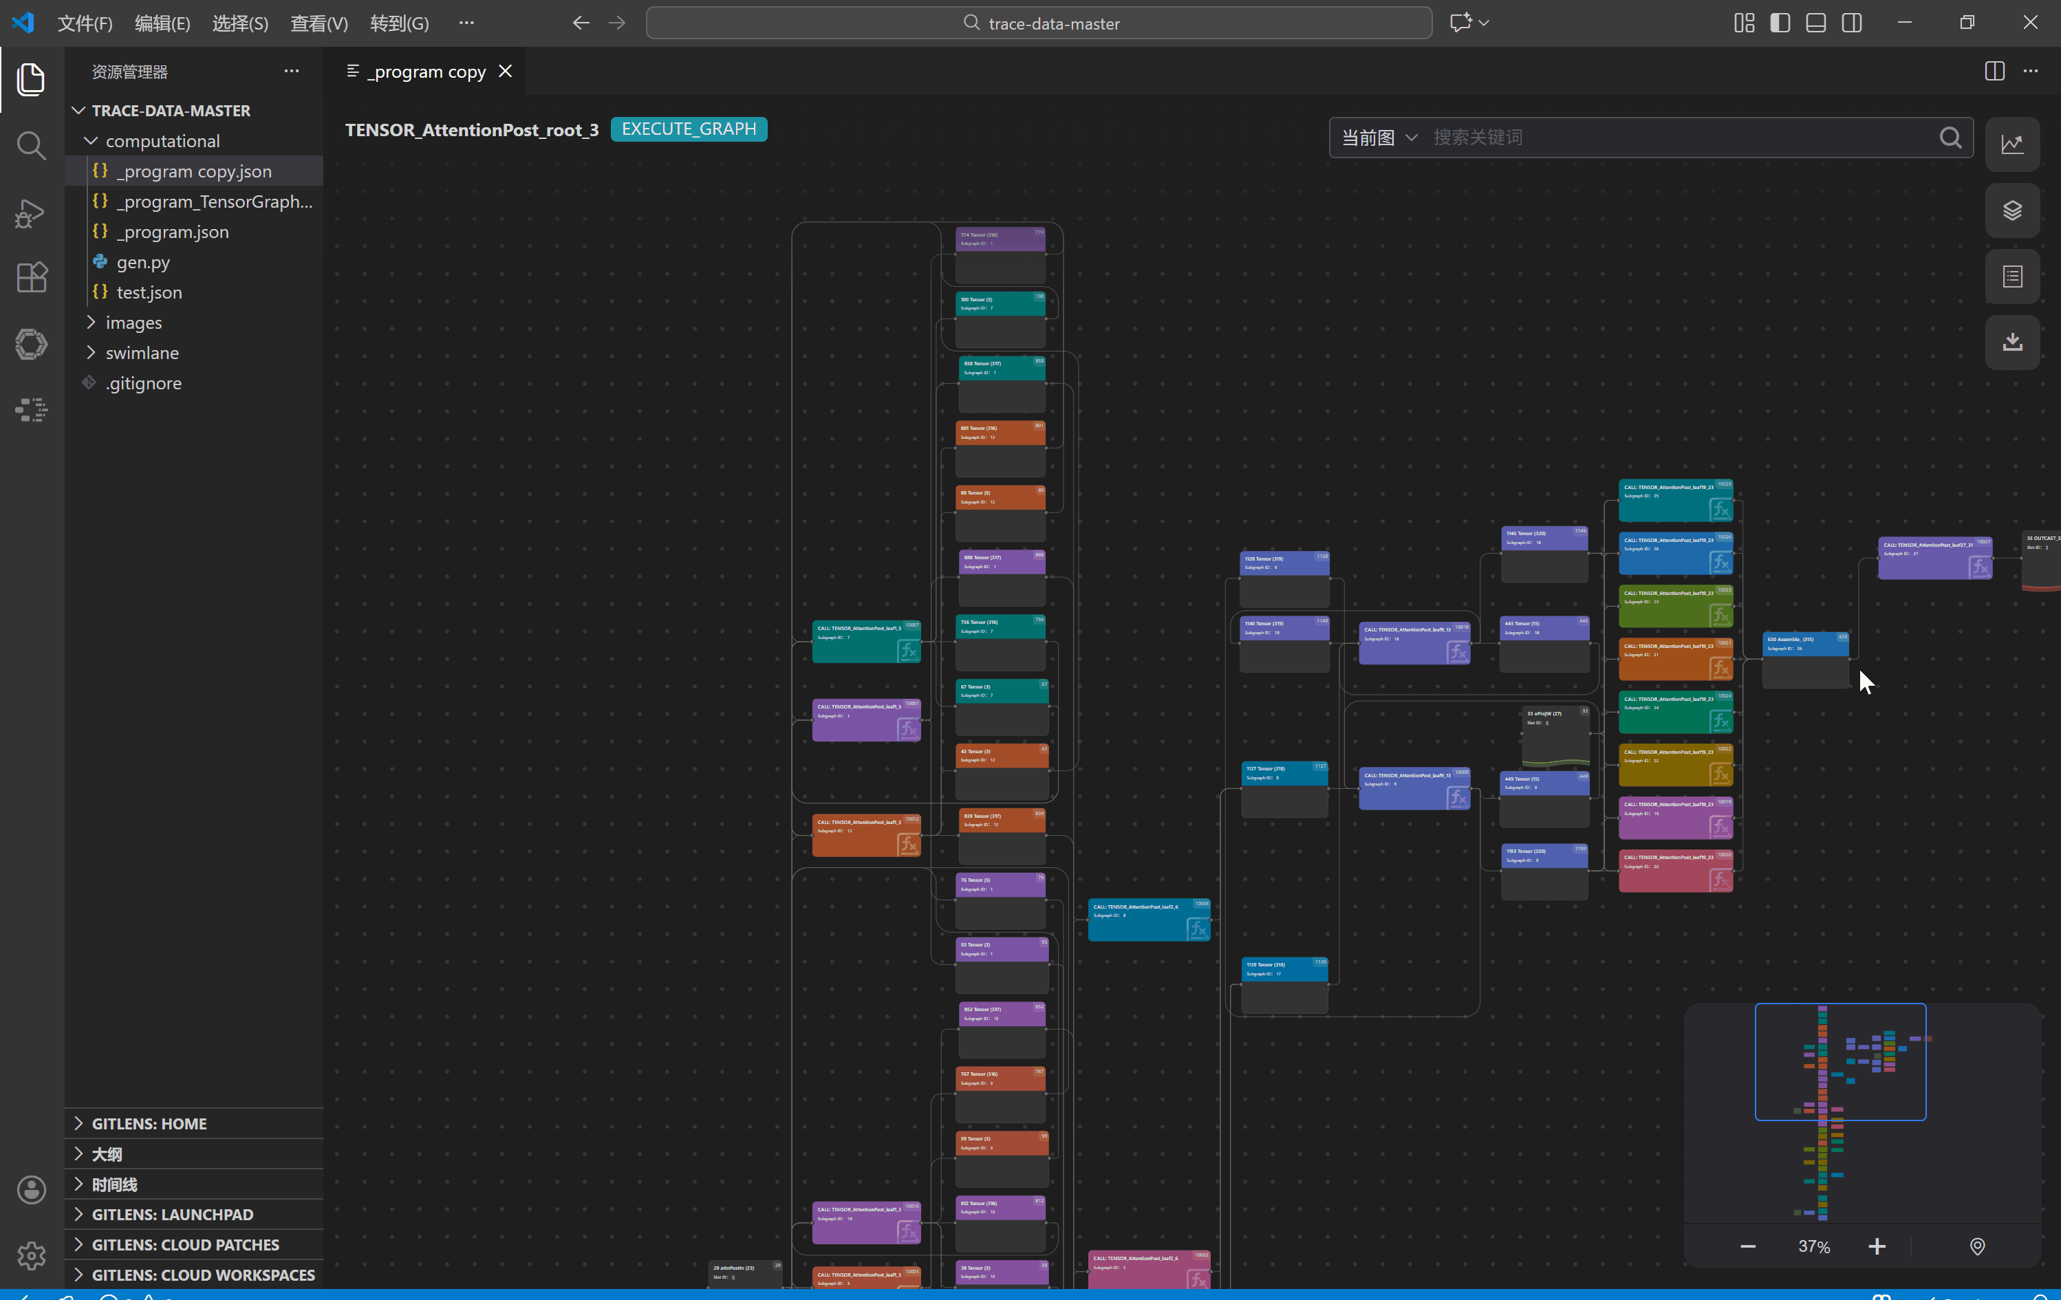This screenshot has width=2061, height=1300.
Task: Zoom in with the plus button
Action: click(x=1877, y=1246)
